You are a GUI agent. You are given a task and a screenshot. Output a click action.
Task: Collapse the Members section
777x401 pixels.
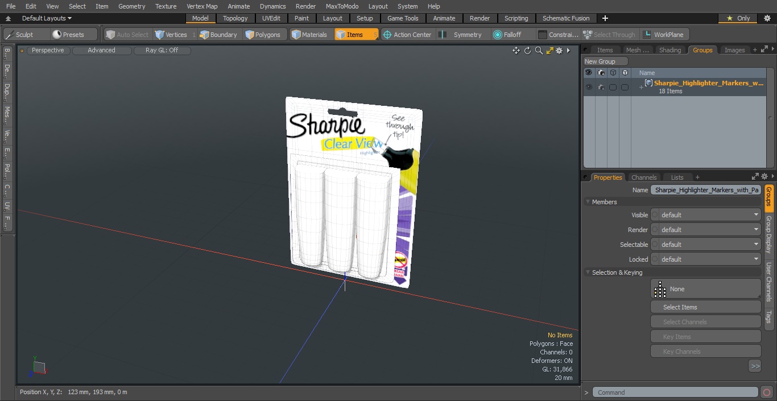[588, 202]
